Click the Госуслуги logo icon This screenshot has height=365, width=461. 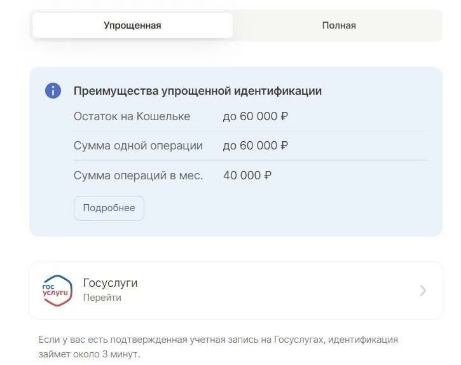pyautogui.click(x=57, y=291)
